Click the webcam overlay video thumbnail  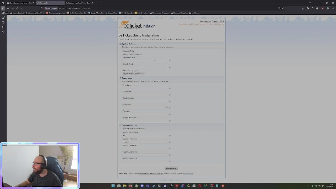point(40,166)
